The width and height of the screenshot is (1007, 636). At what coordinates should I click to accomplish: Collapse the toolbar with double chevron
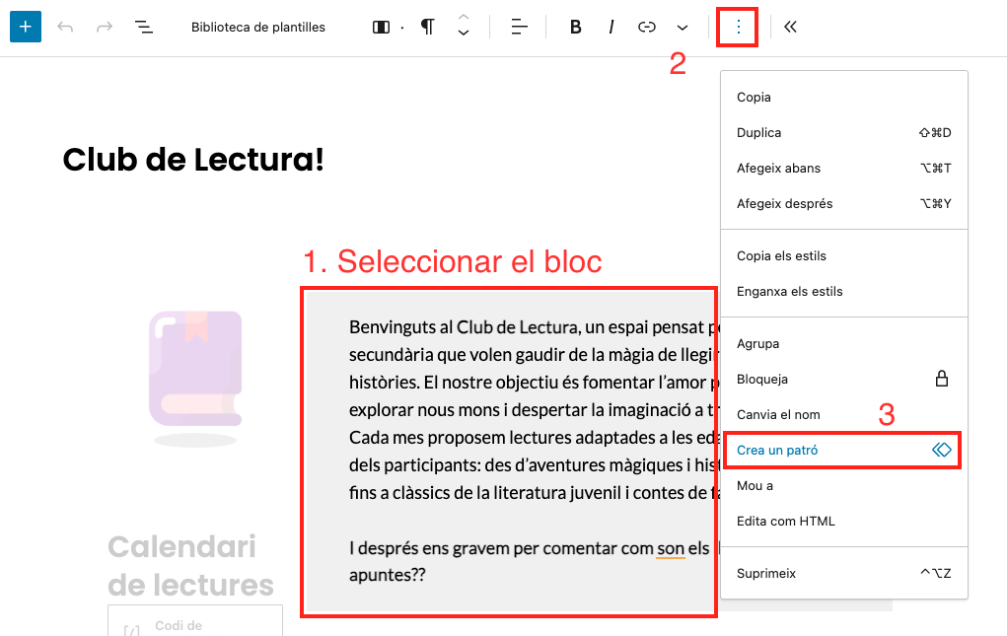(790, 27)
